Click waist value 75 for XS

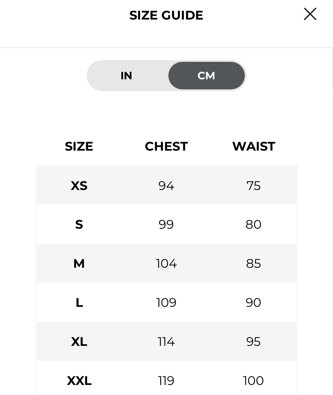(253, 186)
